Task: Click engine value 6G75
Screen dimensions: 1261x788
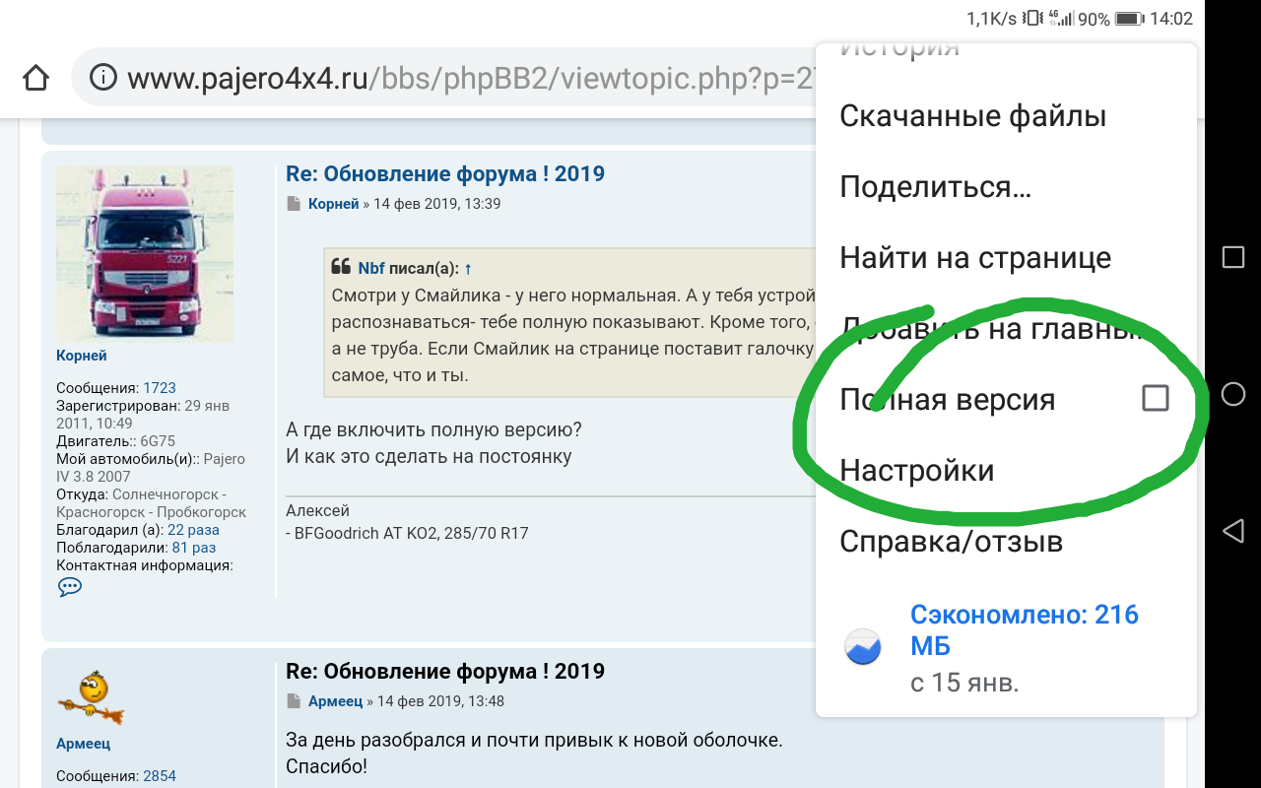Action: click(x=158, y=441)
